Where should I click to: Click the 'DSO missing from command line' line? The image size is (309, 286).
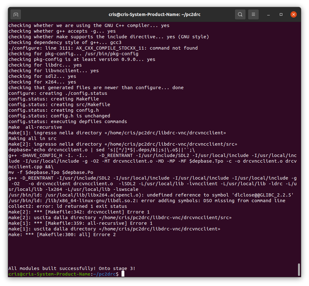[x=147, y=201]
